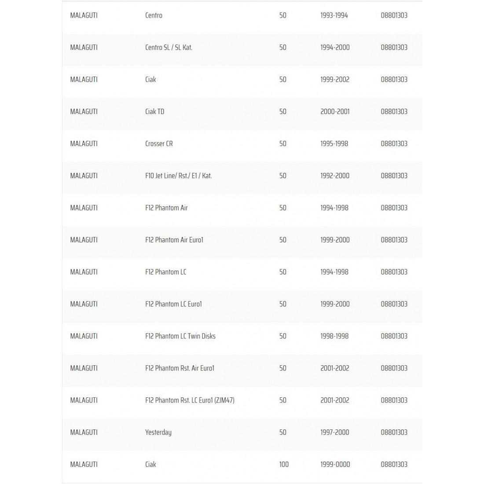This screenshot has width=484, height=484.
Task: Select the Crosser CR row
Action: (242, 143)
